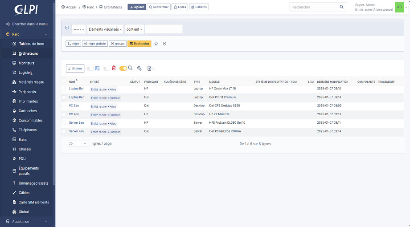Open the Éléments visualisés dropdown
Image resolution: width=410 pixels, height=227 pixels.
tap(105, 29)
